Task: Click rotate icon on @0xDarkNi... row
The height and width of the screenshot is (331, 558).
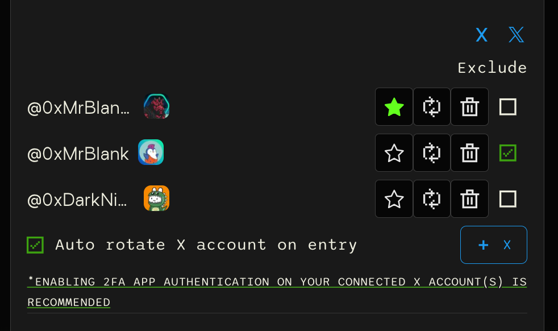Action: coord(432,199)
